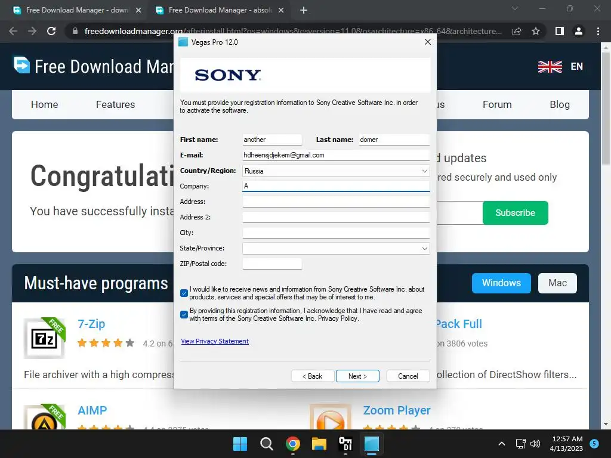Open Forum in the site menu
Screen dimensions: 611x458
click(x=497, y=104)
